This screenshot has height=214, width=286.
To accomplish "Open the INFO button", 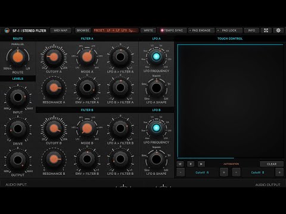I will point(251,30).
